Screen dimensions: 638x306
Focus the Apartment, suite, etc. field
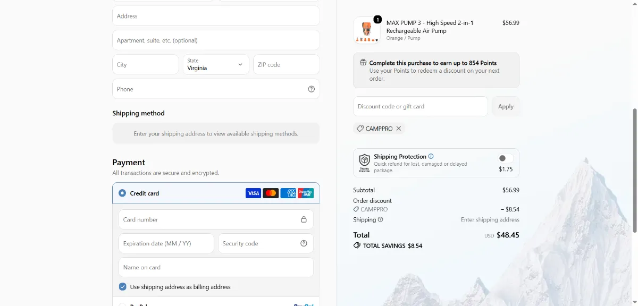click(x=216, y=40)
